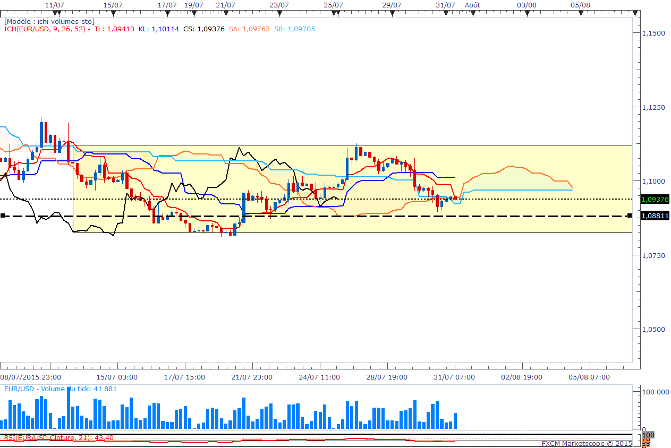
Task: Click the FXCM Marketscope © 2015 text
Action: (x=587, y=443)
